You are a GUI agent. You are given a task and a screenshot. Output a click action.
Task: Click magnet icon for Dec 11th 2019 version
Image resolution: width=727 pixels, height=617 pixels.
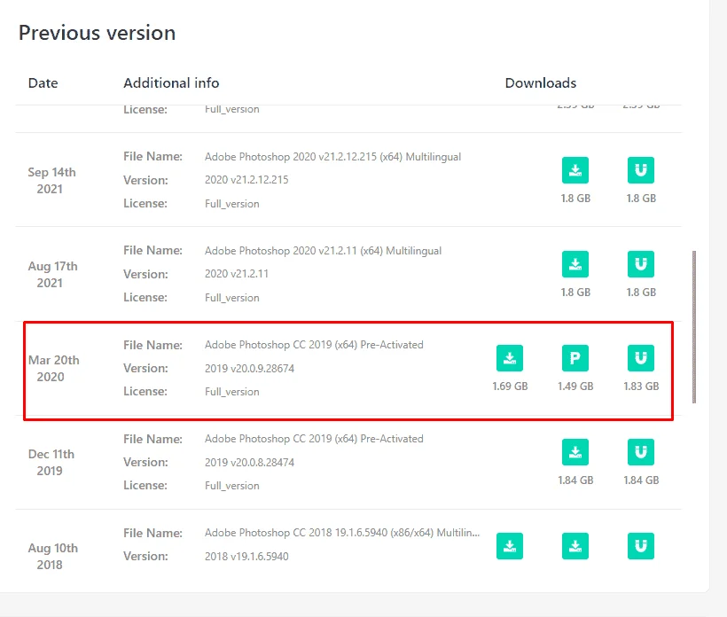click(x=641, y=452)
